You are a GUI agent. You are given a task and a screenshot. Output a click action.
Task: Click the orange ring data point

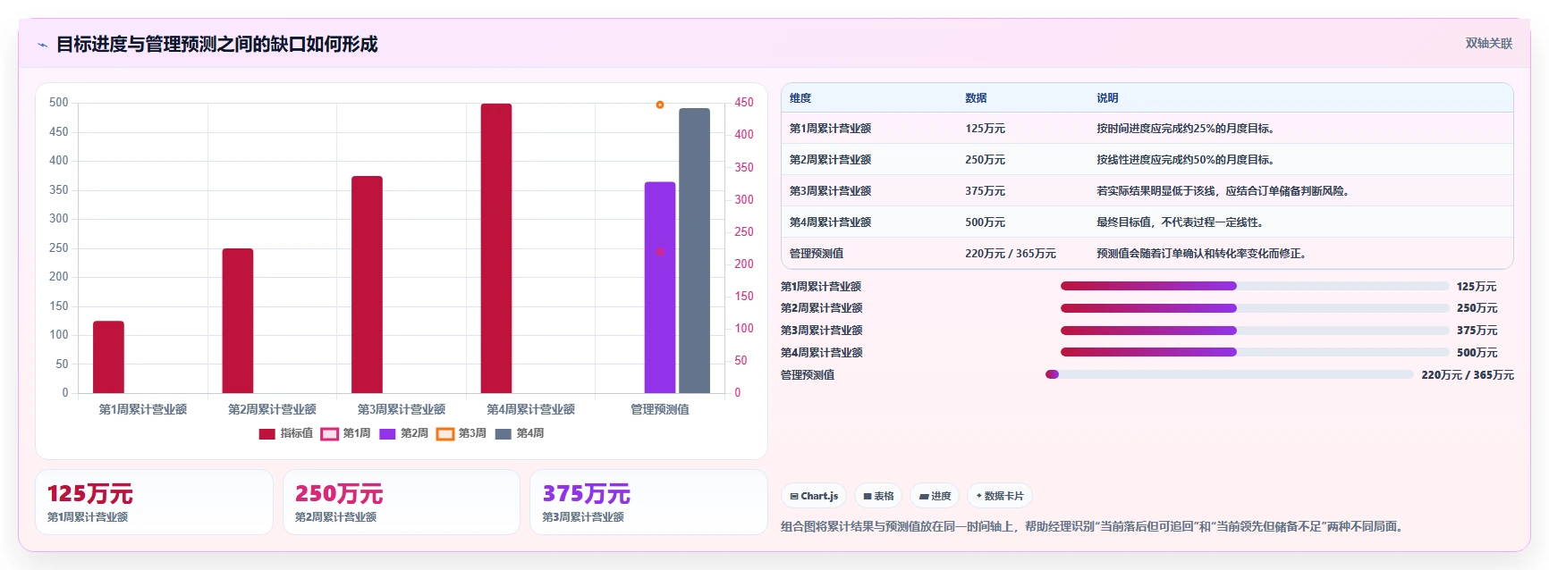point(660,105)
